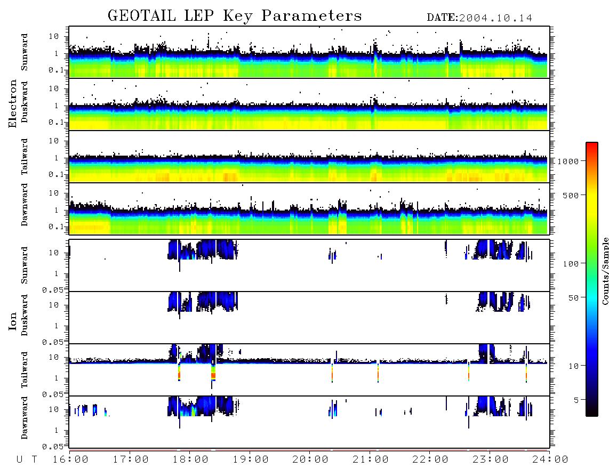The width and height of the screenshot is (609, 469).
Task: Click the "50" colorbar tick label
Action: [x=573, y=298]
